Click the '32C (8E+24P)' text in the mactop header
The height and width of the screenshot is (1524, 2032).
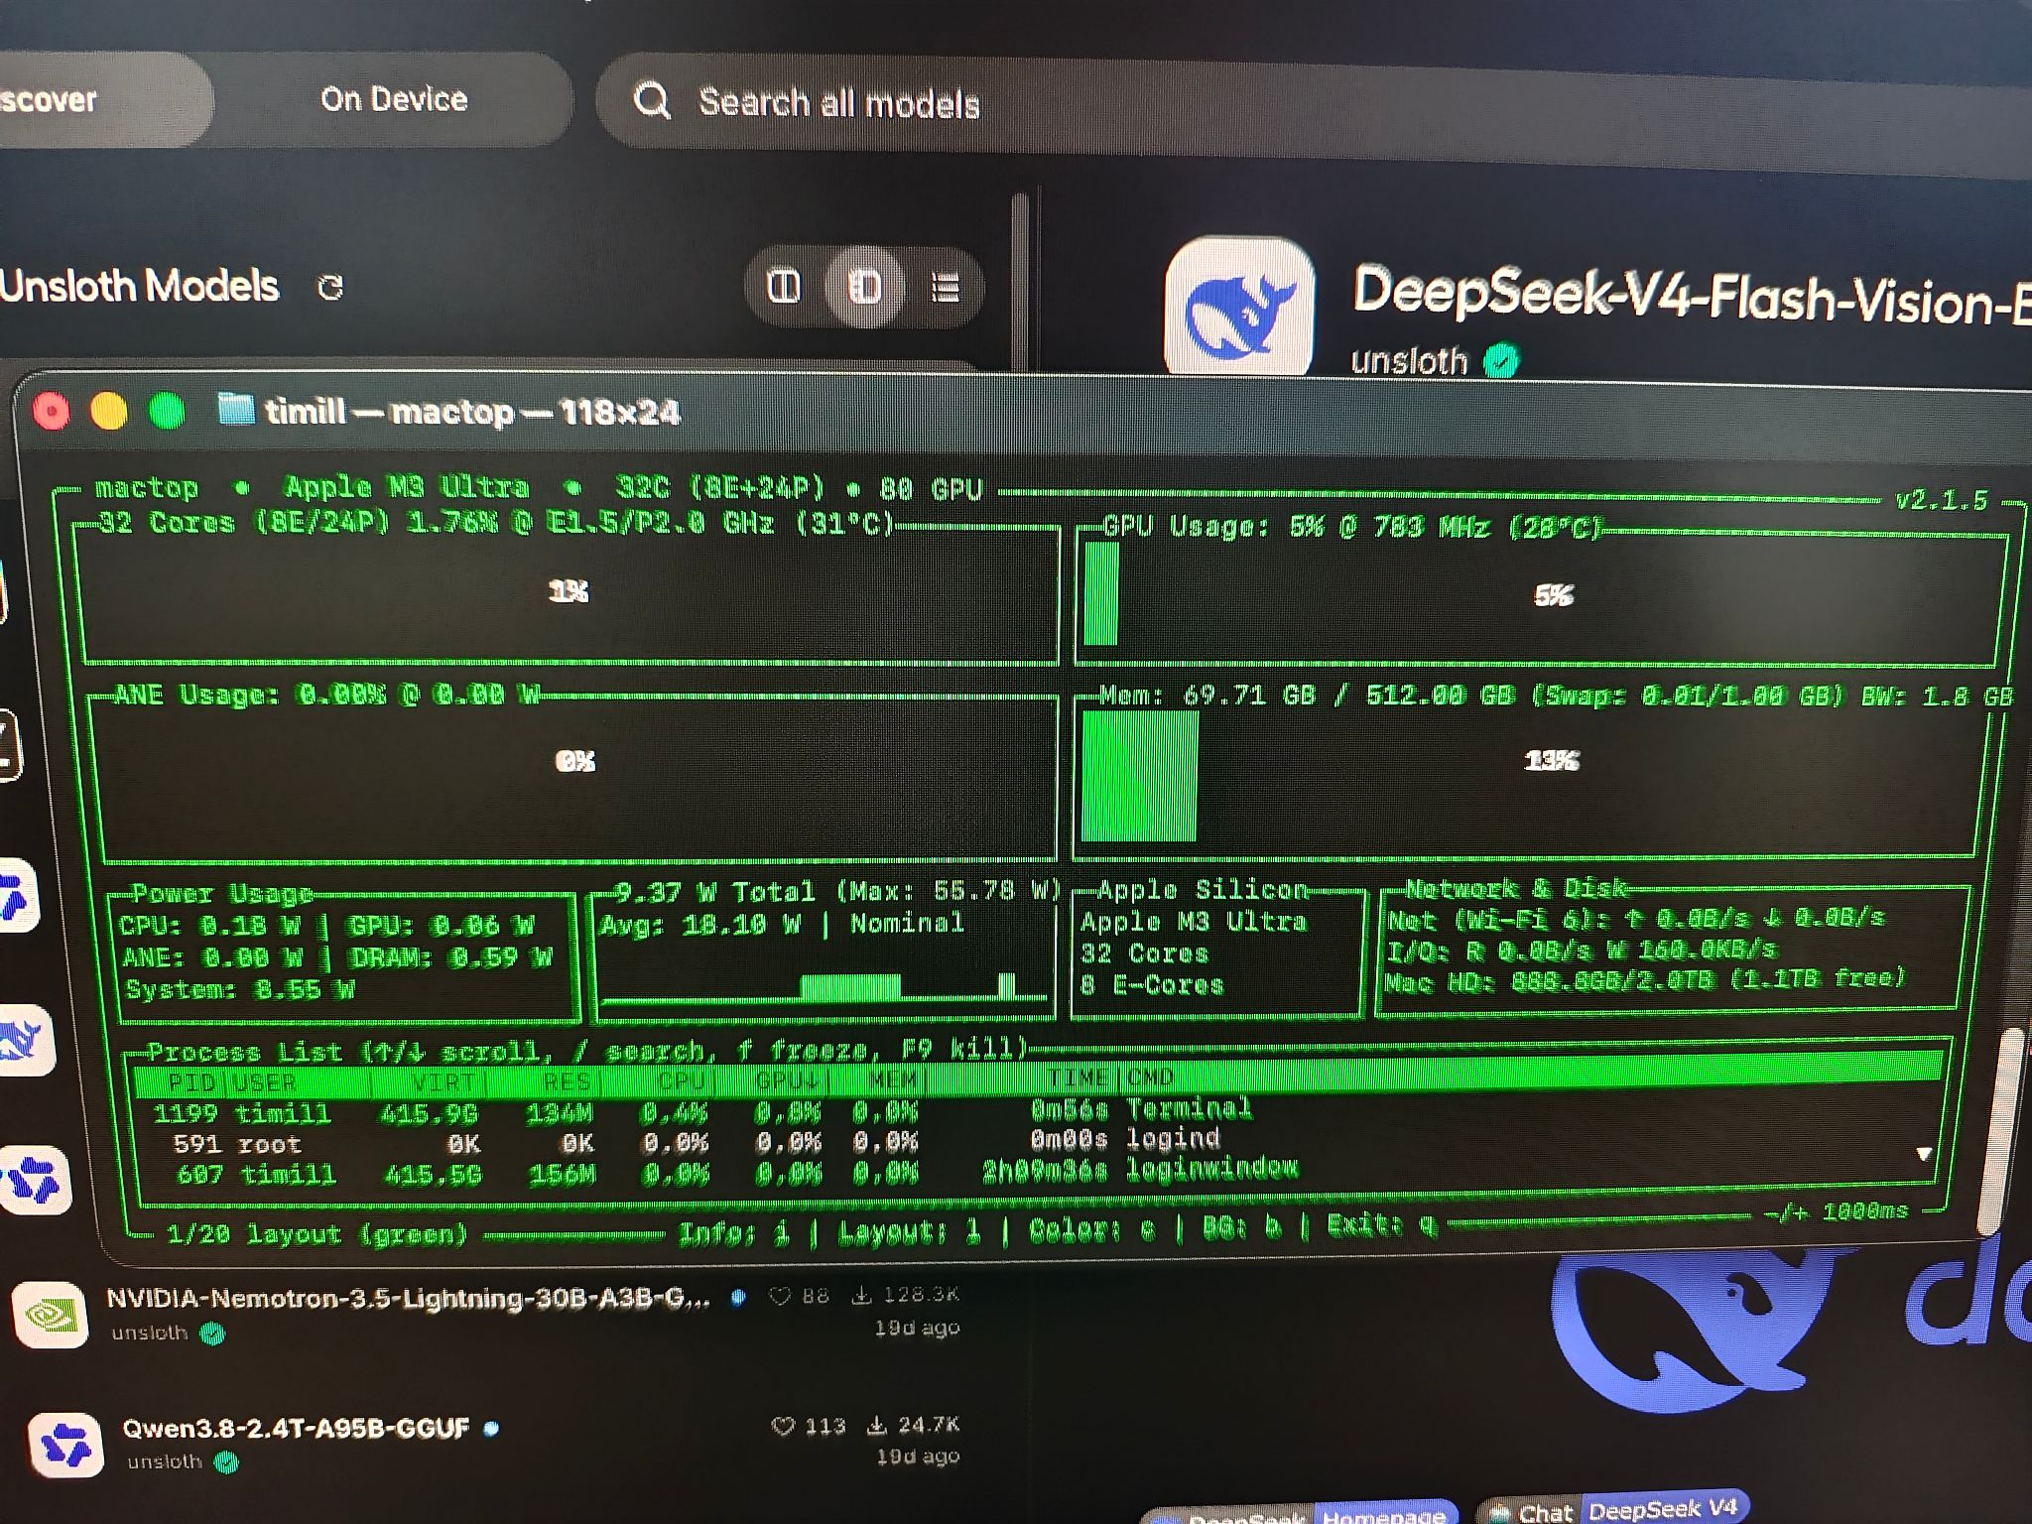[720, 487]
